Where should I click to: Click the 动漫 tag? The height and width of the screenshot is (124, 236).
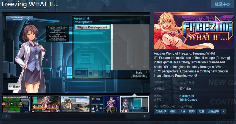[201, 111]
